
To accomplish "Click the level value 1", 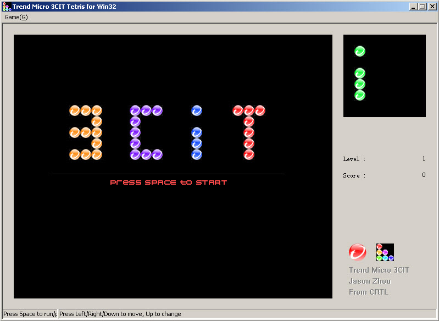I will [x=424, y=158].
